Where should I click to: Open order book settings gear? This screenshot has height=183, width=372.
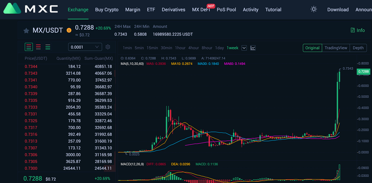pos(108,47)
